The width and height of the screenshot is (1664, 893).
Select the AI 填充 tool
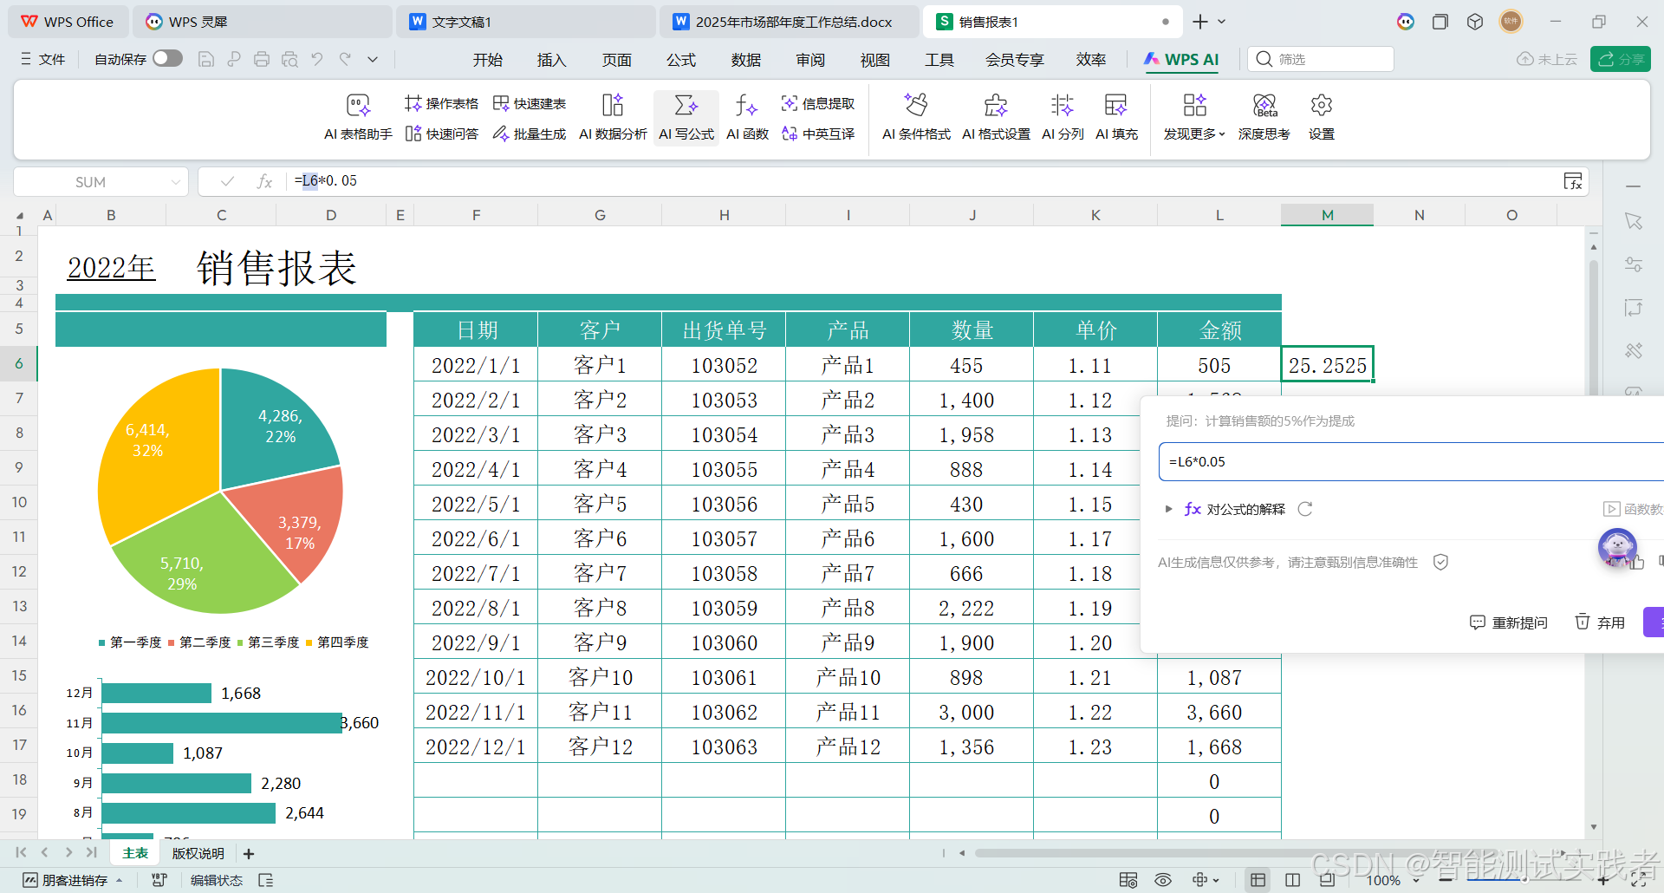click(x=1116, y=117)
